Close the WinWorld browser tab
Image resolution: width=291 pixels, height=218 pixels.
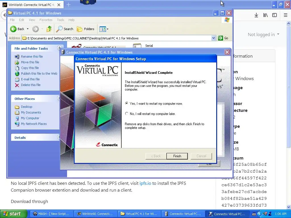pos(59,5)
